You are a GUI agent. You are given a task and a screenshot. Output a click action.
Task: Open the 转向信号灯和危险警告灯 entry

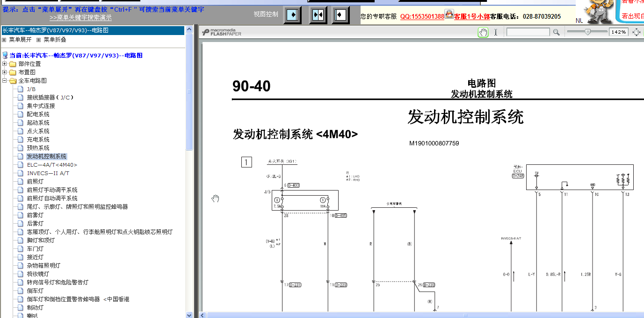click(58, 282)
